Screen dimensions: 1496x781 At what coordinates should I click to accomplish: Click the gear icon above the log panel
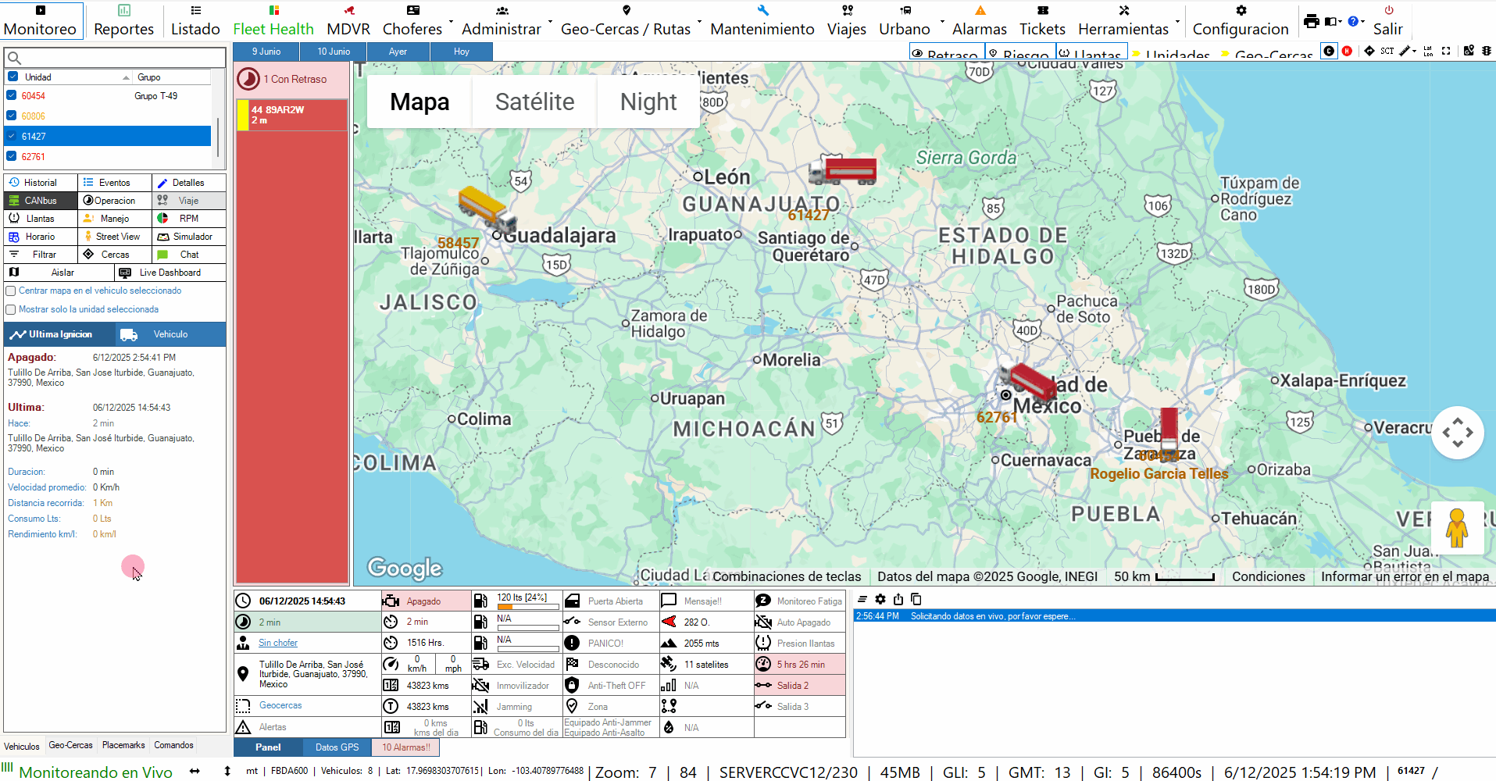coord(880,599)
